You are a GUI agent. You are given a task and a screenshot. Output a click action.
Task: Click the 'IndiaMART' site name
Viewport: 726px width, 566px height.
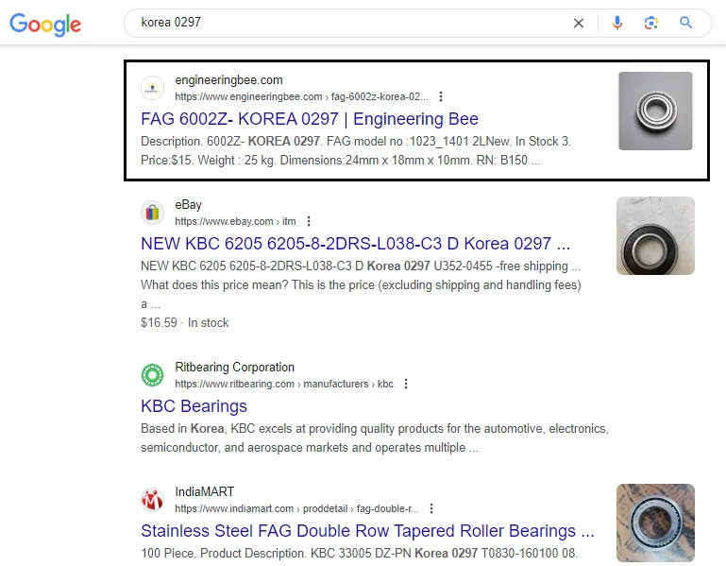[x=205, y=492]
